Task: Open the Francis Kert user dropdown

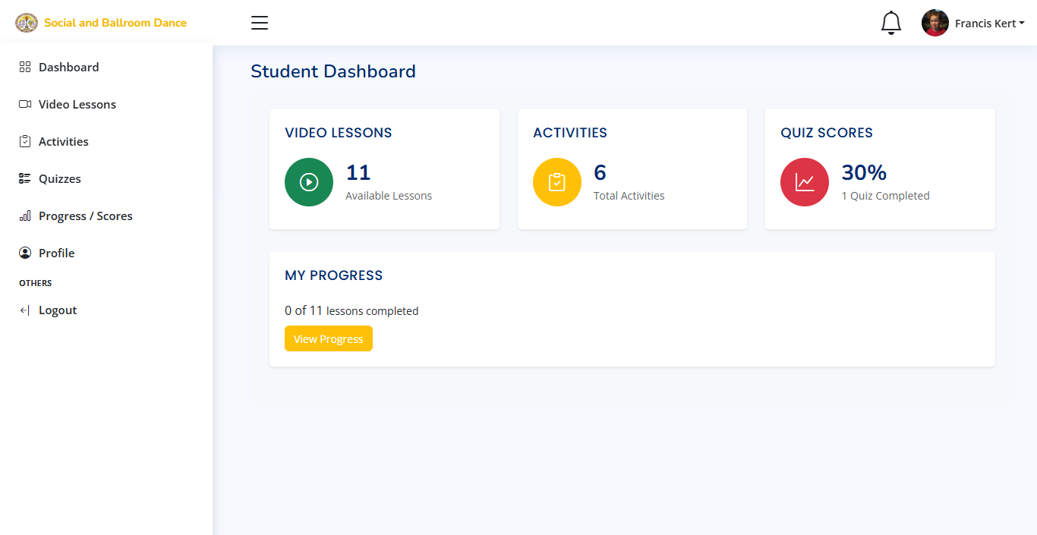Action: point(989,24)
